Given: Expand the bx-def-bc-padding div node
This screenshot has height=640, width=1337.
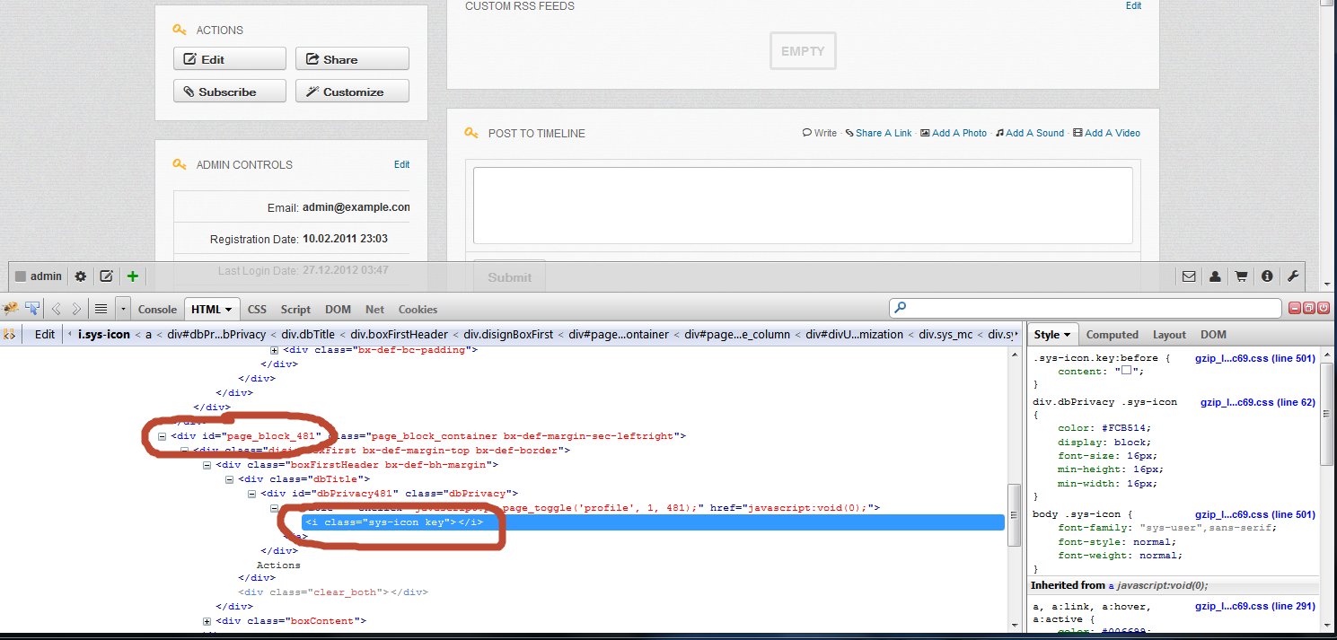Looking at the screenshot, I should [x=275, y=350].
